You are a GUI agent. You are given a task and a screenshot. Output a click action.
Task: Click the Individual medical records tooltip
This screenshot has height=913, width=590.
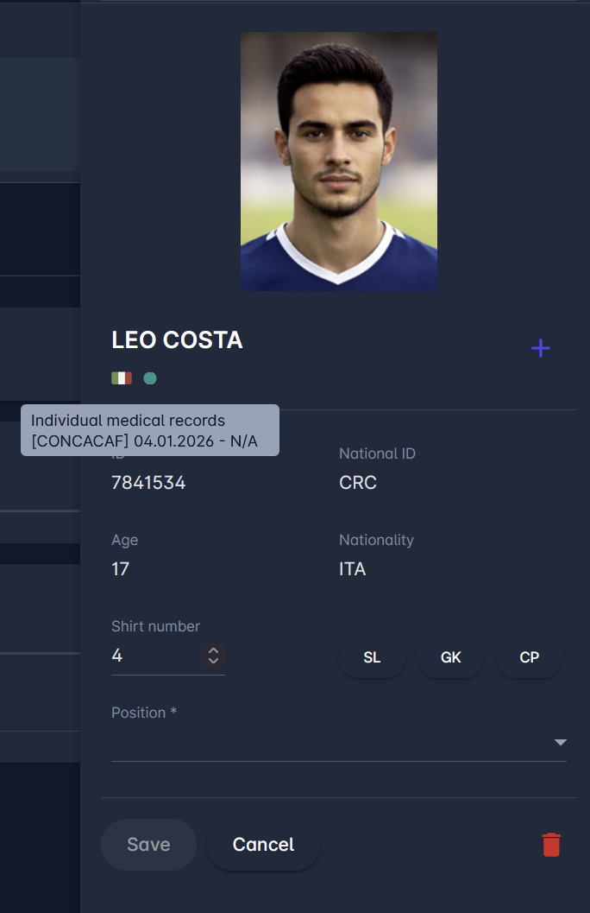click(x=150, y=430)
